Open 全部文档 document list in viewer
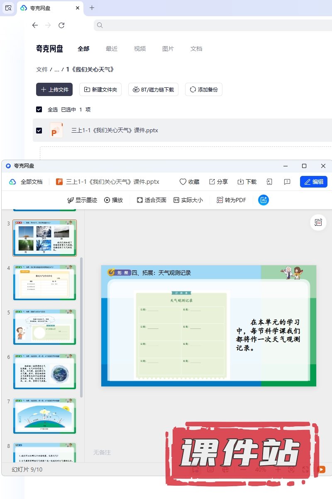 [26, 182]
